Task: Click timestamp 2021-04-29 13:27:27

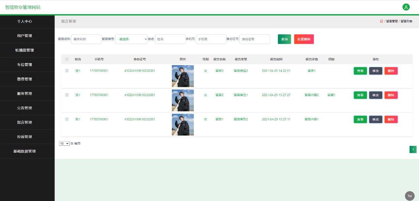Action: (276, 95)
